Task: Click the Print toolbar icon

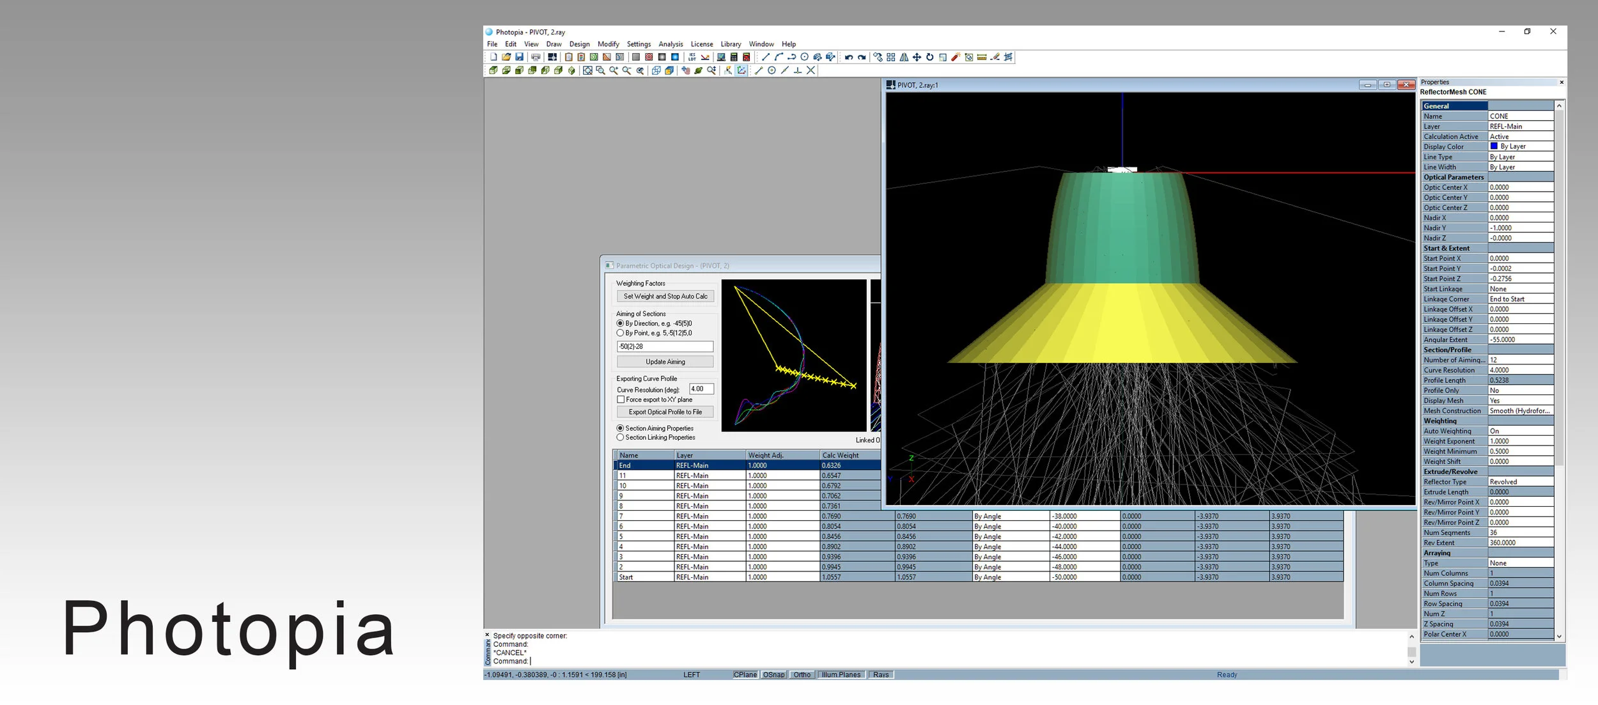Action: point(536,57)
